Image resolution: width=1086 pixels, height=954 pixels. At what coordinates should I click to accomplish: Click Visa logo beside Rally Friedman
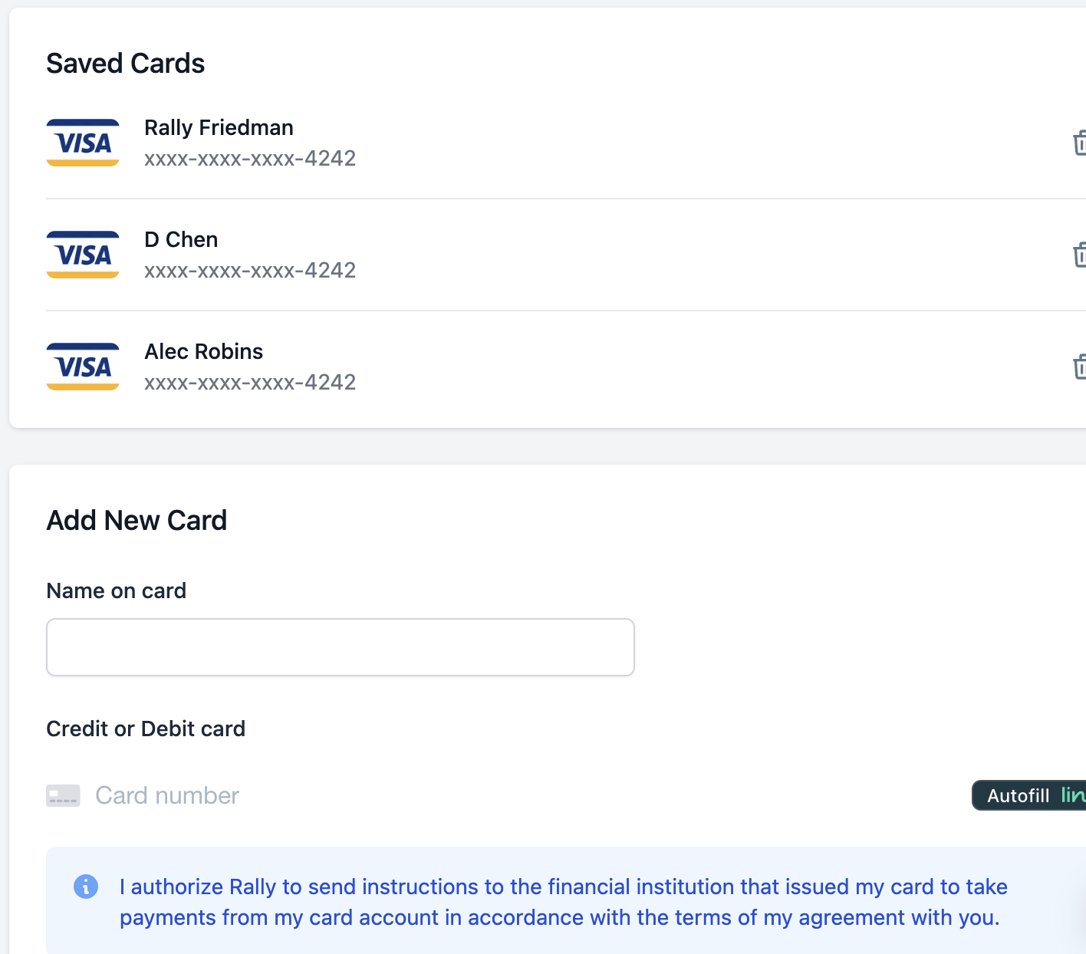(83, 143)
